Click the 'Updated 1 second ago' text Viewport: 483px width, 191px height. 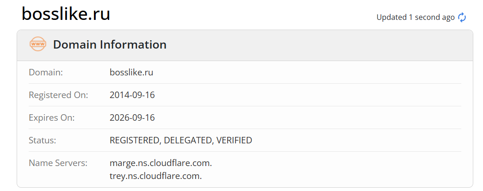click(x=415, y=18)
